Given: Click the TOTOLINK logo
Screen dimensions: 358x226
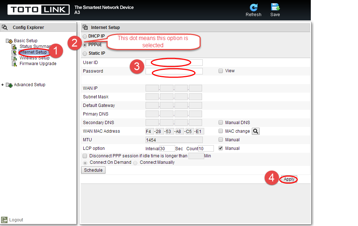Looking at the screenshot, I should click(39, 10).
